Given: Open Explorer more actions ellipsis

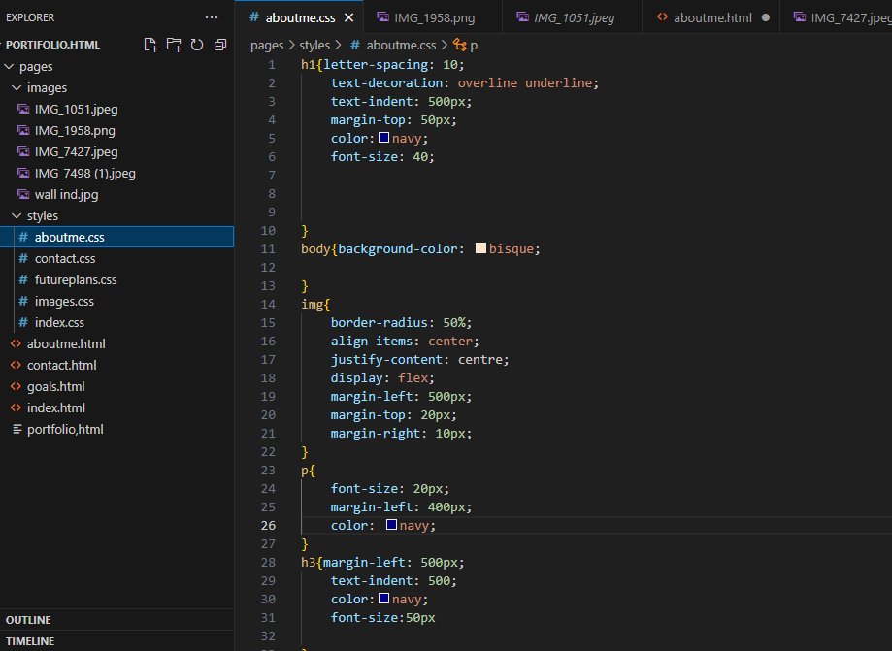Looking at the screenshot, I should click(212, 17).
